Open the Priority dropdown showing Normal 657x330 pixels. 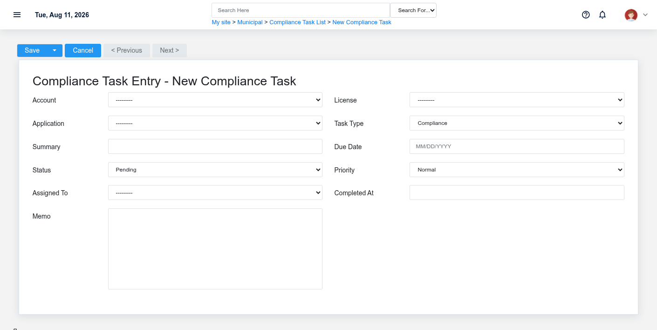pyautogui.click(x=517, y=170)
